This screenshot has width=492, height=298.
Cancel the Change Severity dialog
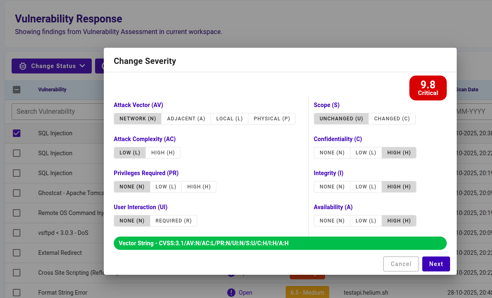coord(401,264)
